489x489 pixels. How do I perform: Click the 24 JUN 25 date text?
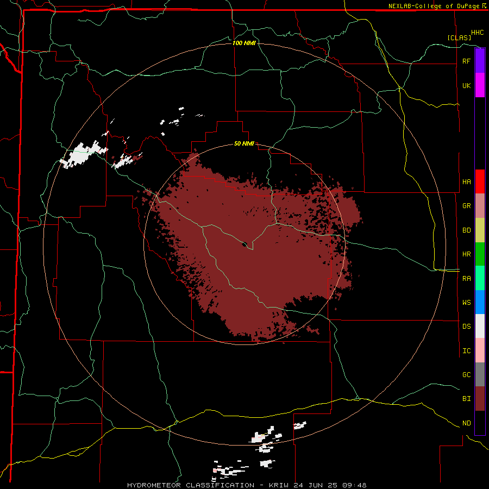pos(316,485)
